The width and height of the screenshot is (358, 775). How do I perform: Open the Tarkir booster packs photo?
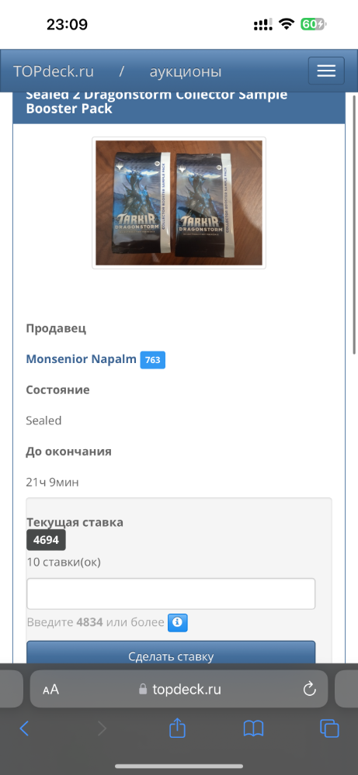point(179,203)
